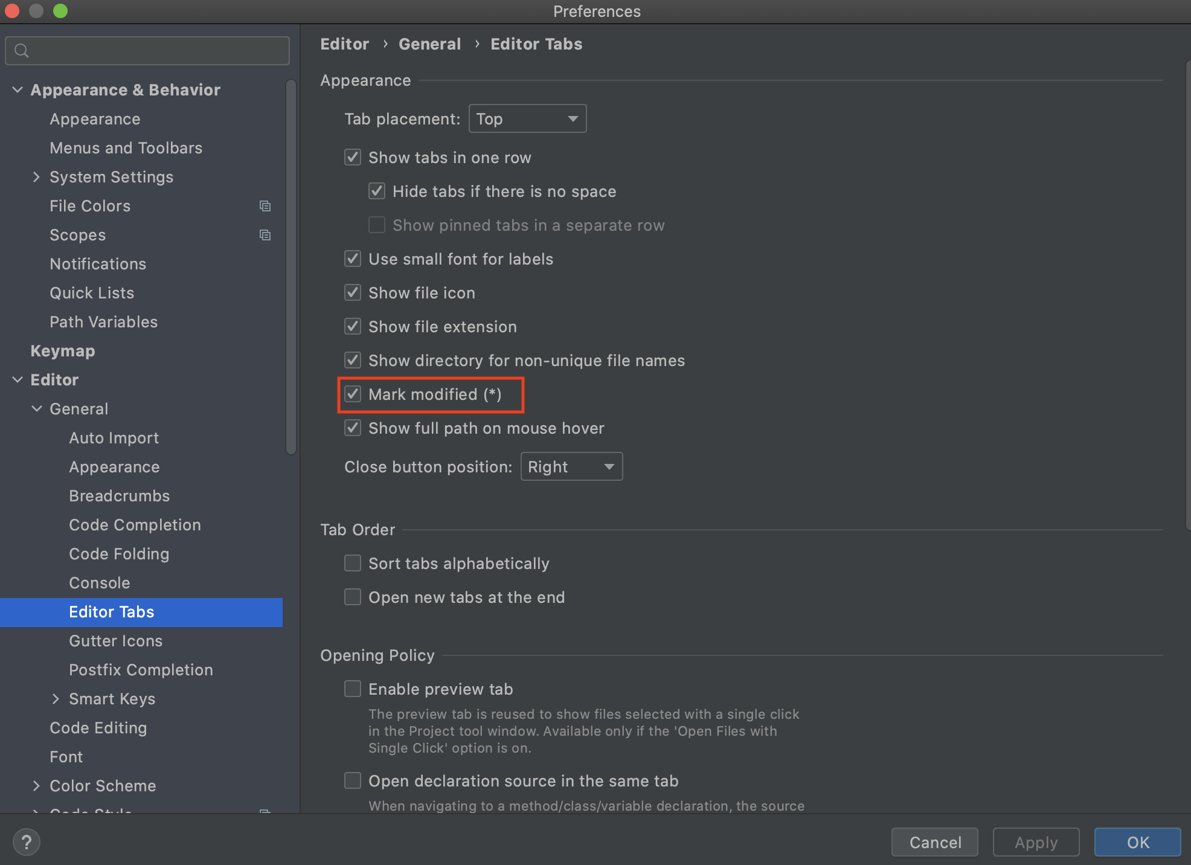Expand the Color Scheme node
Image resolution: width=1191 pixels, height=865 pixels.
tap(36, 786)
